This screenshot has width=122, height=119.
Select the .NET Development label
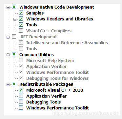[38, 37]
